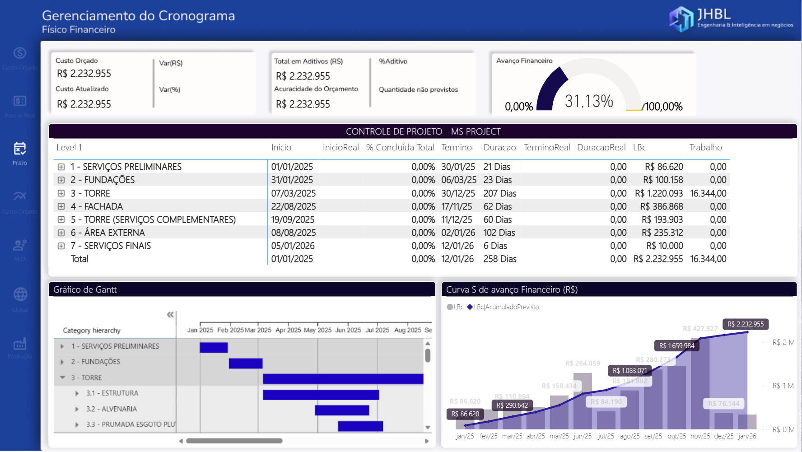The image size is (802, 452).
Task: Sort table by Inicio column header
Action: 281,147
